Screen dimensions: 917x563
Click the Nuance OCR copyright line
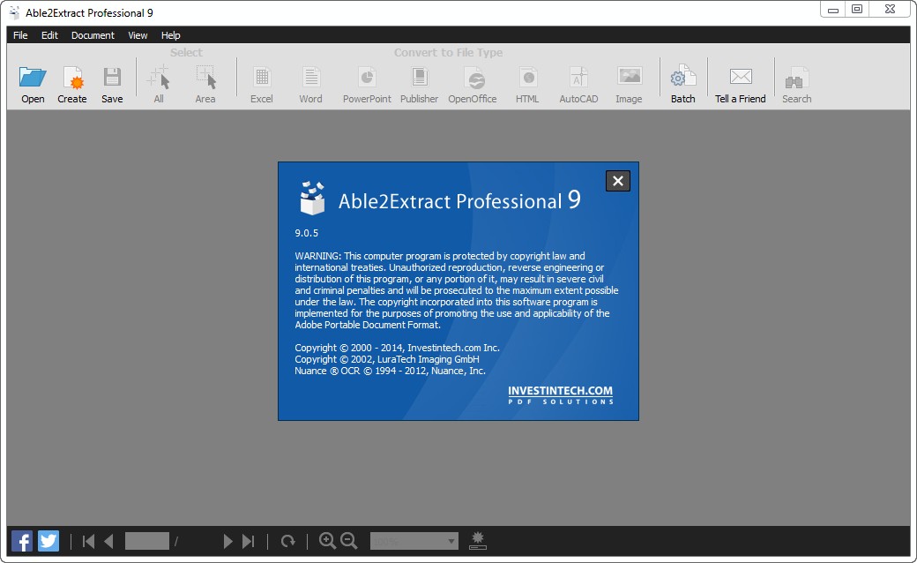pyautogui.click(x=390, y=371)
